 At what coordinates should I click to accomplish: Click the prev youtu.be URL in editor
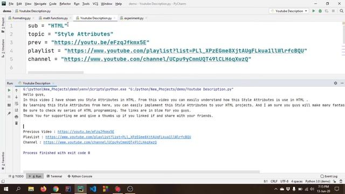[100, 42]
